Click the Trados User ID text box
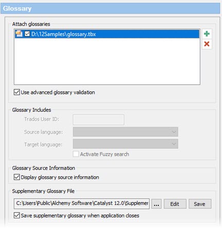Viewport: 222px width, 228px height. (99, 120)
